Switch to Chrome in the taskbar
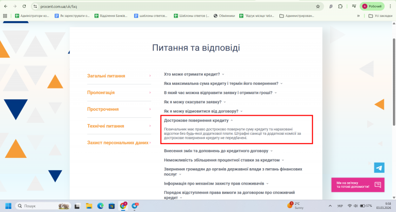This screenshot has height=212, width=396. tap(123, 206)
